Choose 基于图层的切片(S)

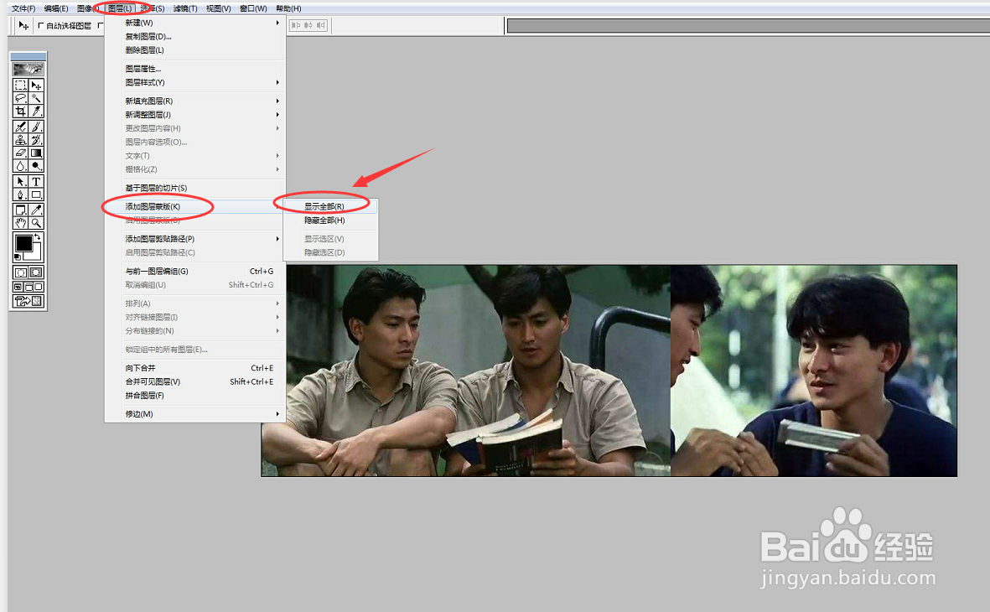pyautogui.click(x=195, y=188)
